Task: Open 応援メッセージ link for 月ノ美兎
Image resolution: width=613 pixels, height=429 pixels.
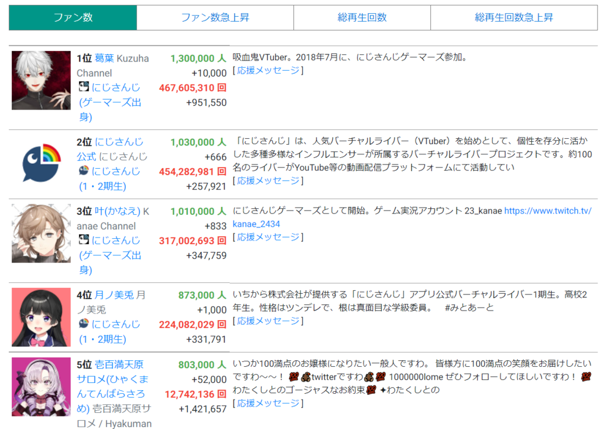Action: (268, 321)
